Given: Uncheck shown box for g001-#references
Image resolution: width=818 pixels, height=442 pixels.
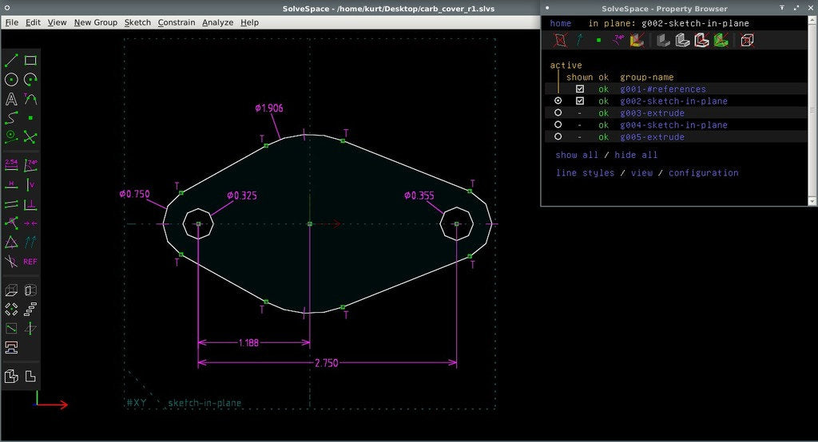Looking at the screenshot, I should (x=580, y=89).
